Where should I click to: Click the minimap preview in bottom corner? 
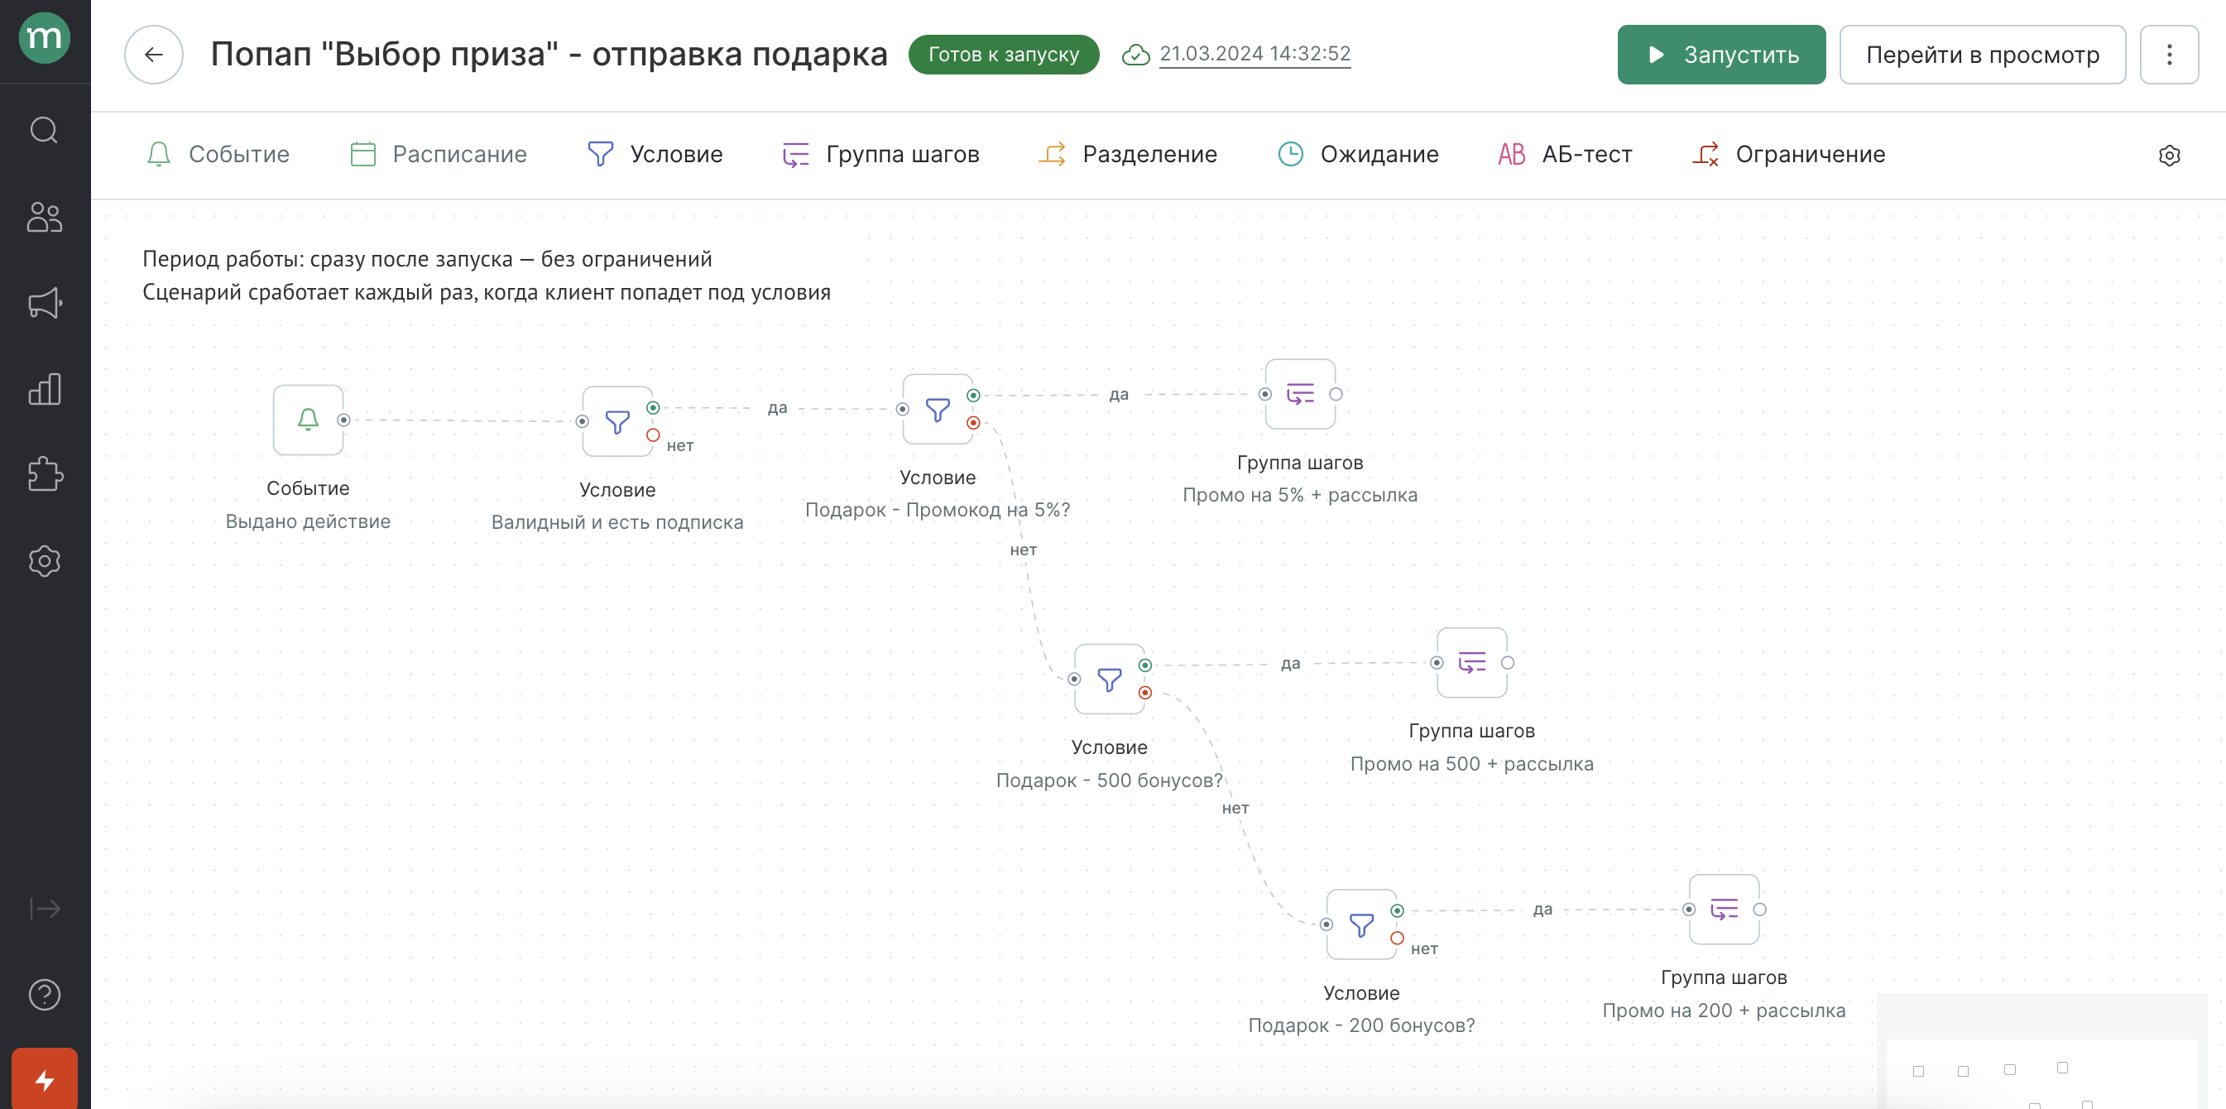tap(2041, 1051)
